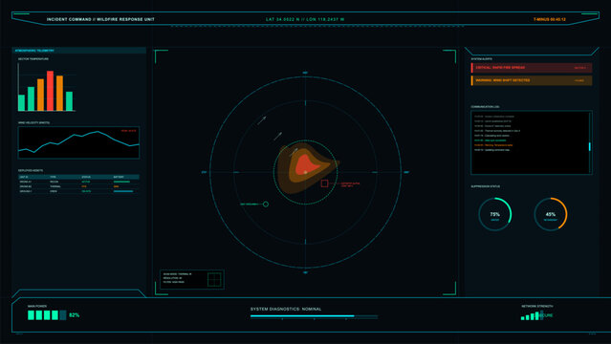The width and height of the screenshot is (611, 344).
Task: Click the first green bar in temperature chart
Action: point(21,103)
